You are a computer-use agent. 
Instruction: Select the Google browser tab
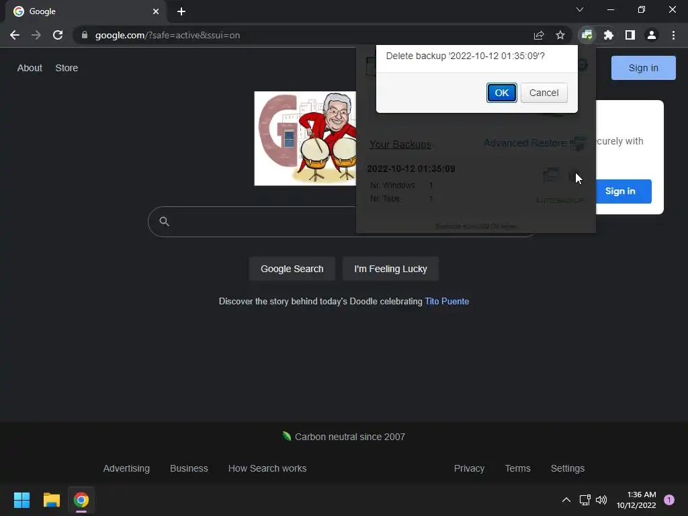86,11
